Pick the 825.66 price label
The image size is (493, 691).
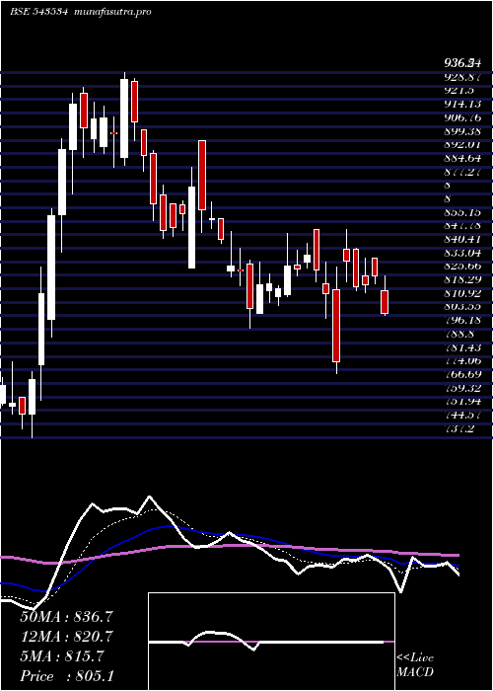click(x=461, y=267)
